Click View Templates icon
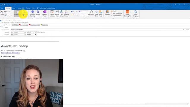 click(136, 13)
